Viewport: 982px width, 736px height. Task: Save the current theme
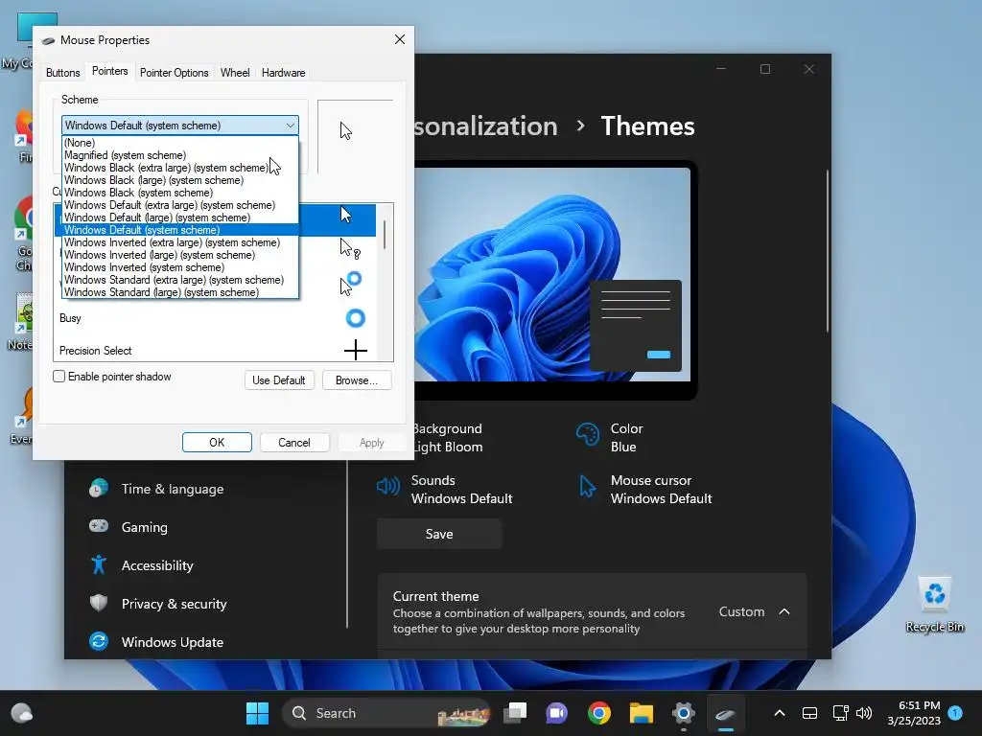[439, 534]
